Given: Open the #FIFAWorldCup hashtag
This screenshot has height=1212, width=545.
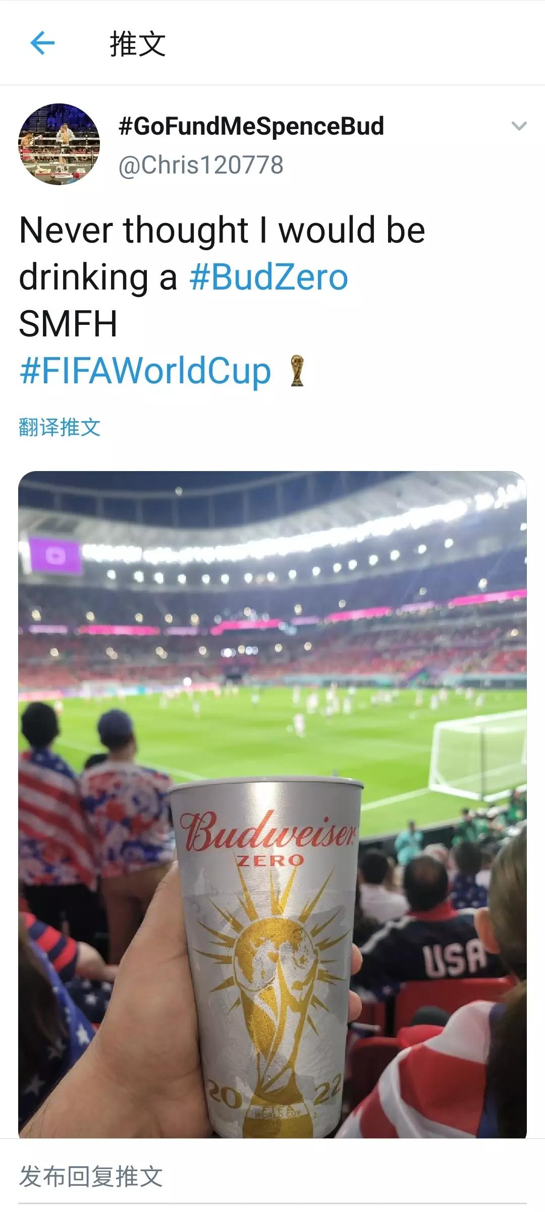Looking at the screenshot, I should (x=145, y=371).
